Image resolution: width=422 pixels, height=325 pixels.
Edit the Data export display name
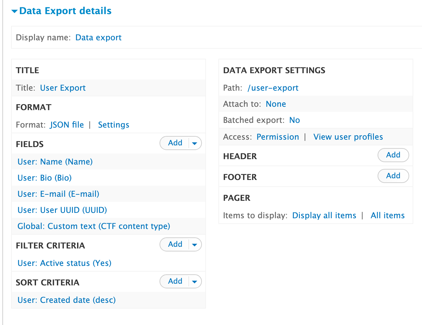point(98,38)
